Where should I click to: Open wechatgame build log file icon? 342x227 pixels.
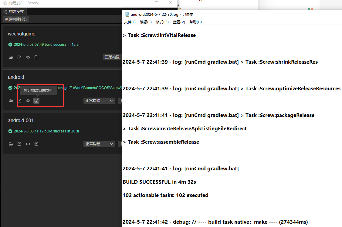tap(36, 57)
